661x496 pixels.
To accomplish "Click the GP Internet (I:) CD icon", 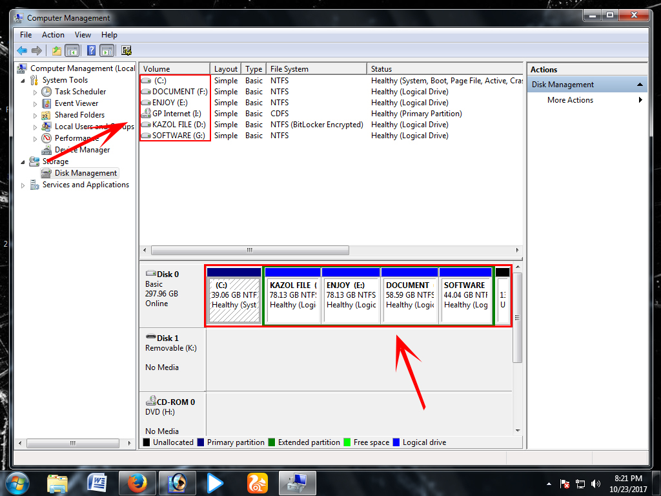I will 147,114.
